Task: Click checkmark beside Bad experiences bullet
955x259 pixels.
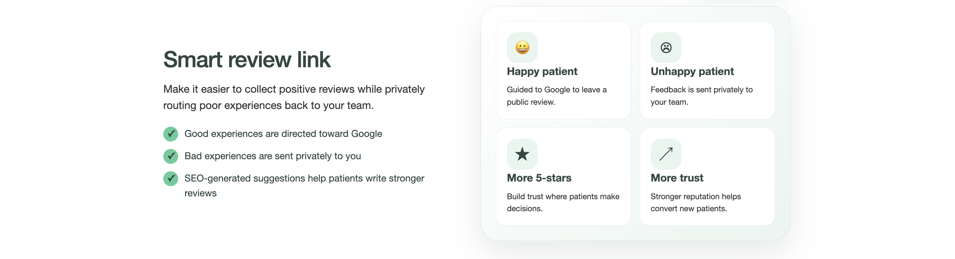Action: click(170, 156)
